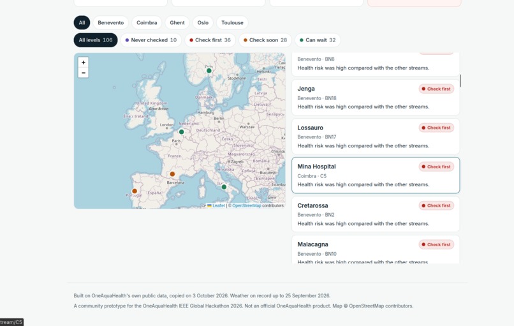Open the Lossauro stream card

pyautogui.click(x=376, y=136)
